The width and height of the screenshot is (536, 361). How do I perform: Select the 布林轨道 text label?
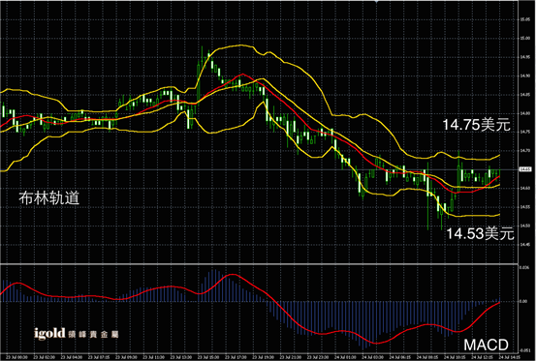49,197
